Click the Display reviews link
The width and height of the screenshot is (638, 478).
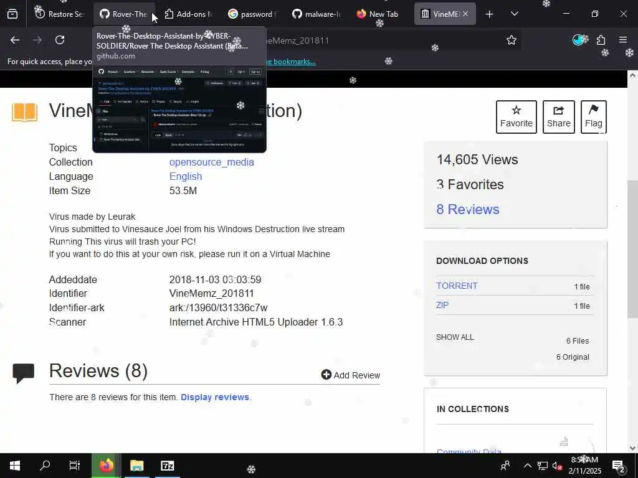214,397
